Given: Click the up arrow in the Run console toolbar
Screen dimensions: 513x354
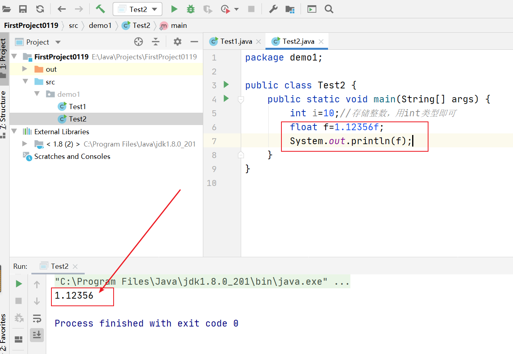Looking at the screenshot, I should [37, 284].
